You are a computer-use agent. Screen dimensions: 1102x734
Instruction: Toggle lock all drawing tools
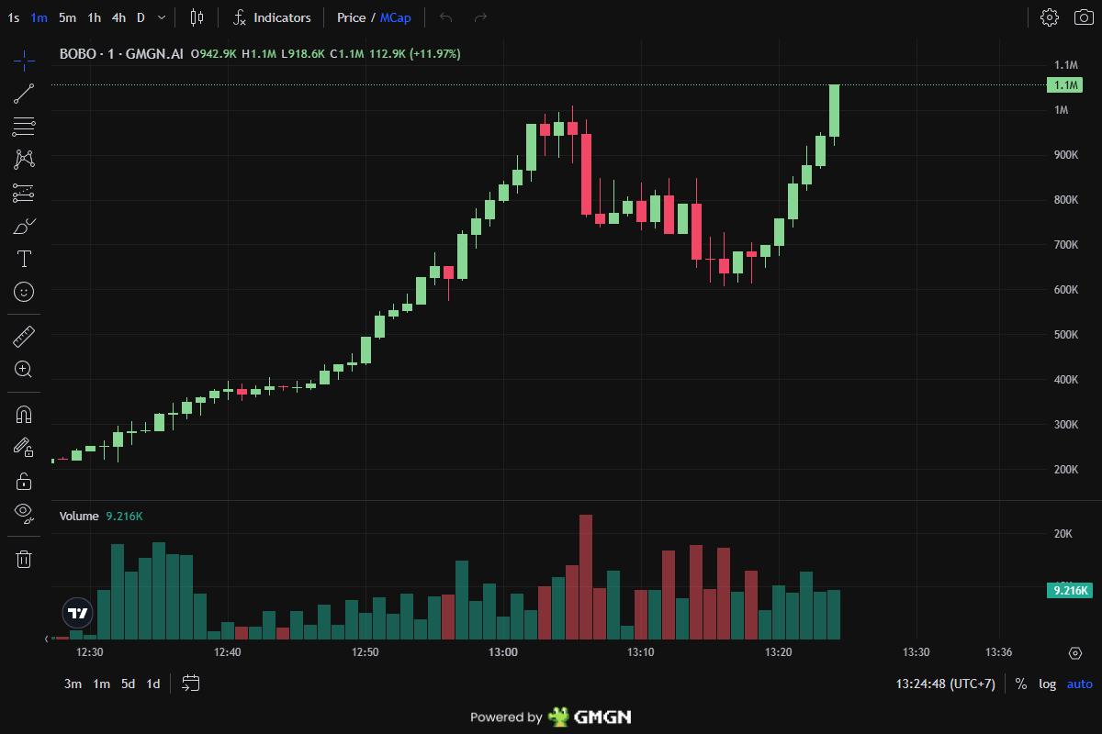24,481
